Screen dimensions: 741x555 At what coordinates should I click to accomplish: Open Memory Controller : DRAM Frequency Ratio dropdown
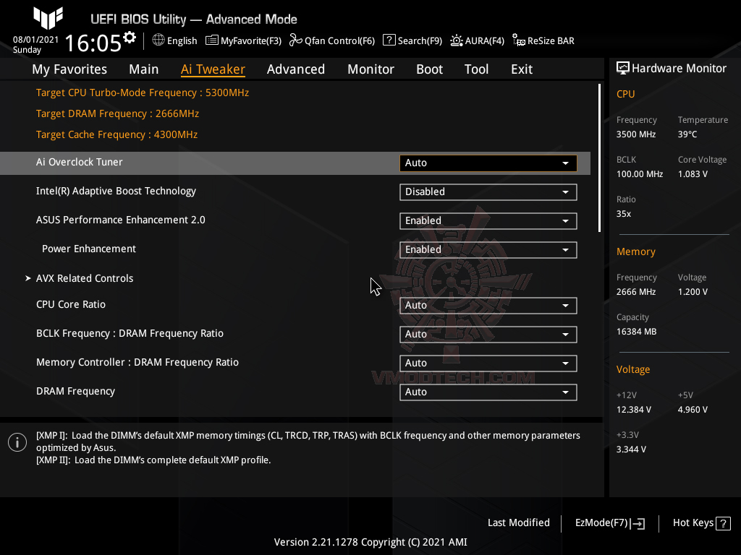pyautogui.click(x=488, y=363)
